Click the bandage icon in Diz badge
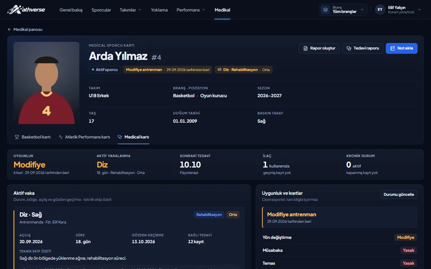This screenshot has height=269, width=431. [219, 70]
